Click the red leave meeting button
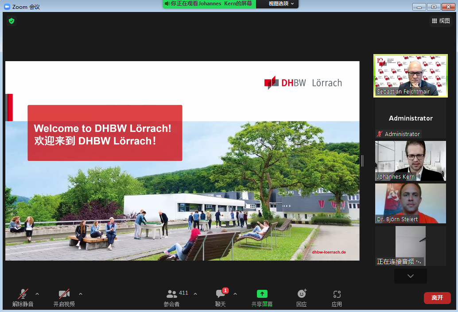The image size is (458, 312). coord(437,298)
